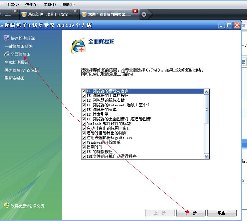Click the 取消 button

222,213
